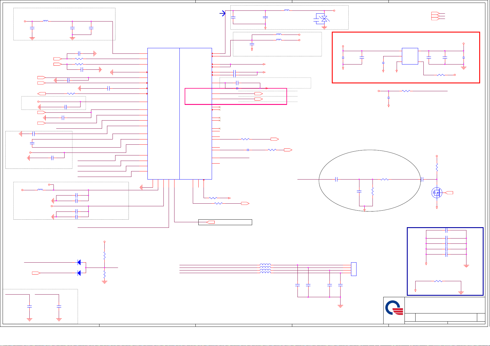This screenshot has width=490, height=346.
Task: Click the small IC rectangle inside the red box
Action: click(x=410, y=56)
